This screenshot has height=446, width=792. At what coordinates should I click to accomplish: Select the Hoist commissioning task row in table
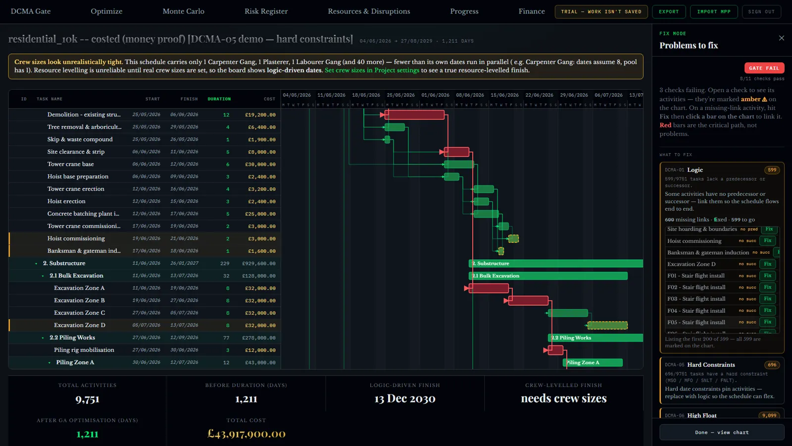tap(145, 239)
